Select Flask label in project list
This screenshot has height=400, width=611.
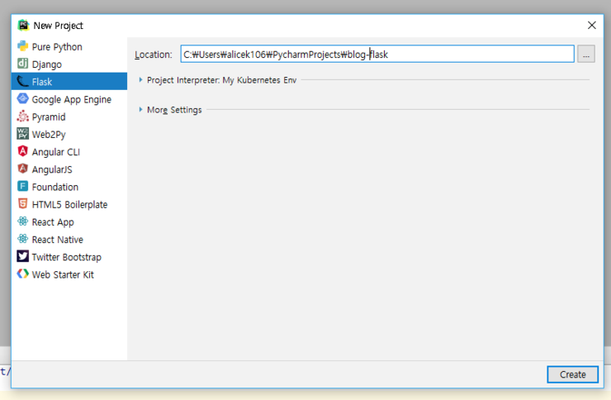click(x=42, y=82)
